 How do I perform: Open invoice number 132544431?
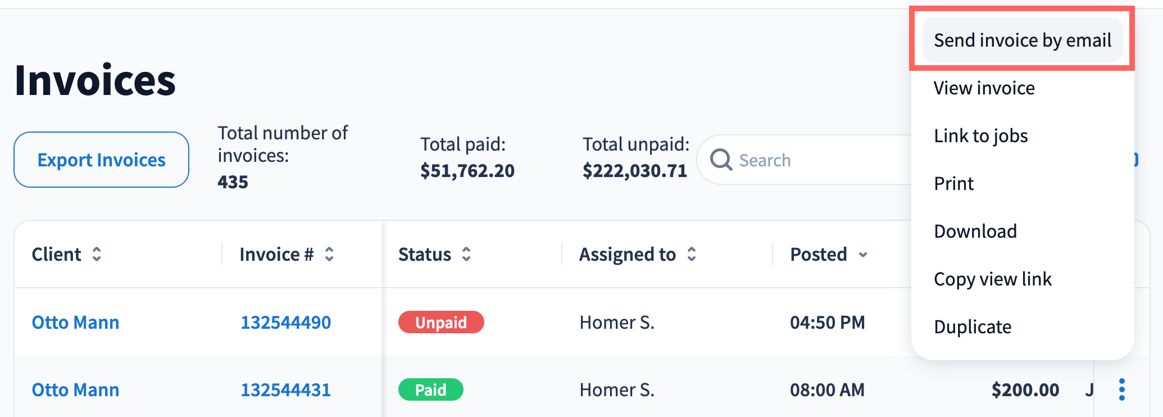(x=285, y=390)
